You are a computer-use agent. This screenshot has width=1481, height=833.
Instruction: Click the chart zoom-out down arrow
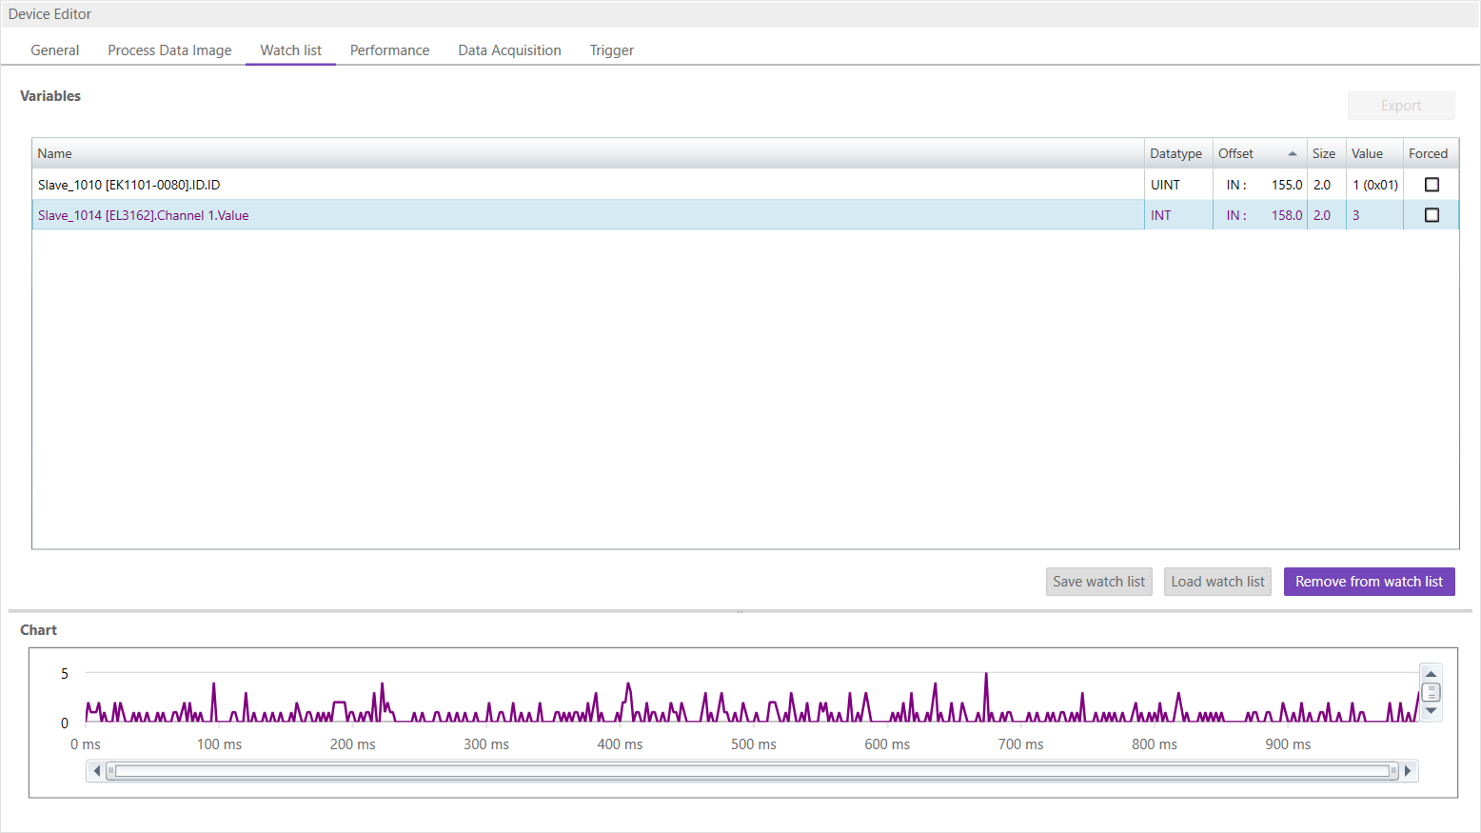pyautogui.click(x=1432, y=708)
